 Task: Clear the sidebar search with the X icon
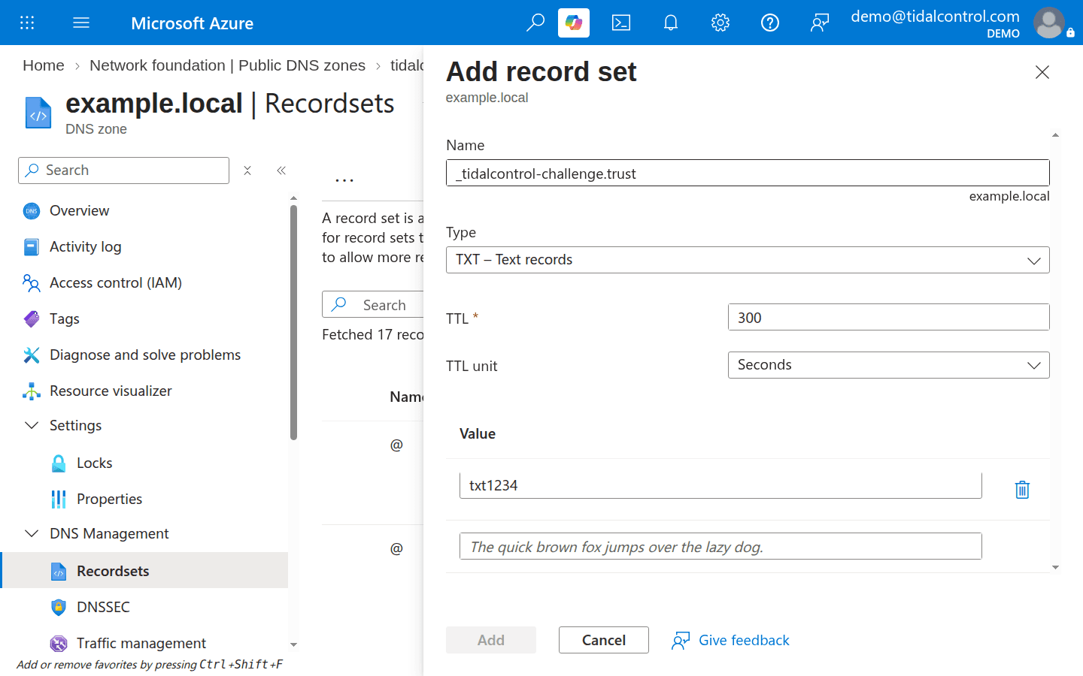point(247,171)
